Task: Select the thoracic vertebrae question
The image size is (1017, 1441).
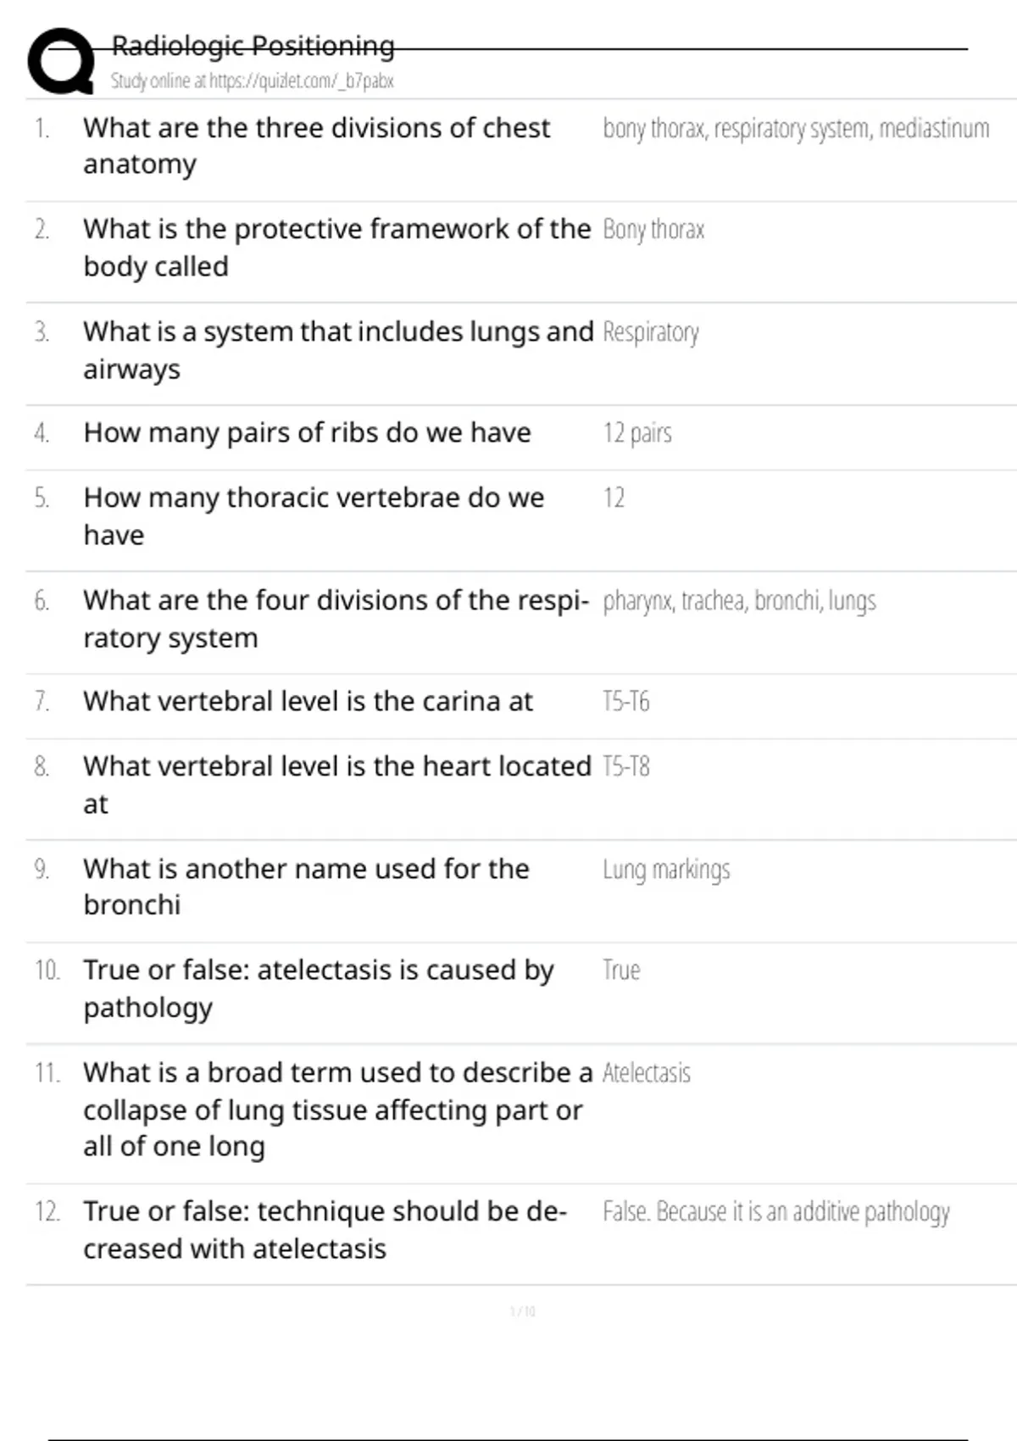Action: click(314, 515)
